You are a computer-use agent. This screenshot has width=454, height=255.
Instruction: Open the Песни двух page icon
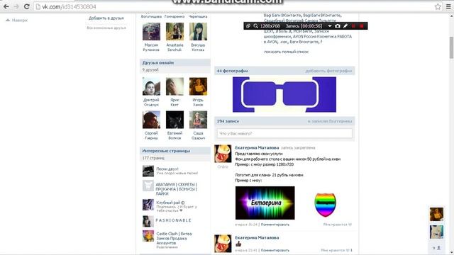[x=148, y=171]
